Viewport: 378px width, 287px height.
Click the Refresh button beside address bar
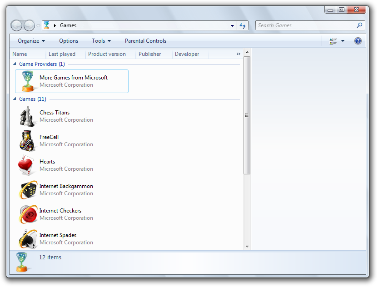coord(243,25)
